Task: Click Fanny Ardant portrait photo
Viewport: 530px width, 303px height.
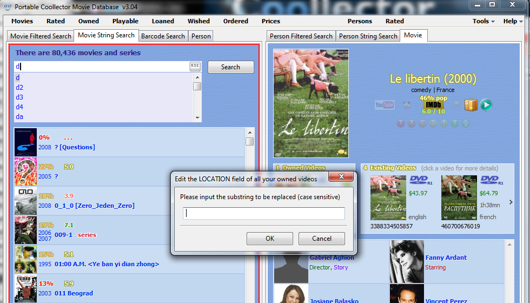Action: pos(407,262)
